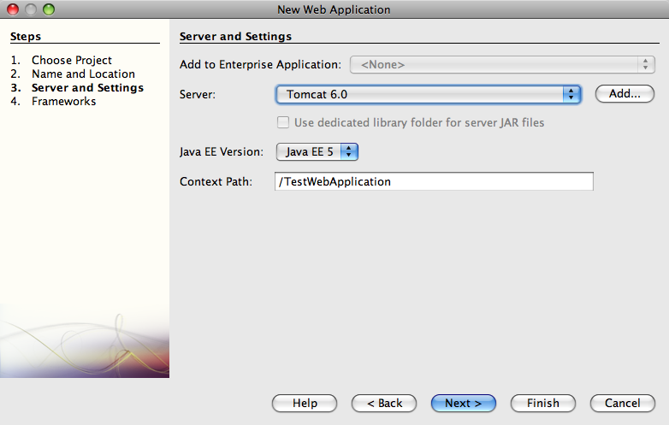The width and height of the screenshot is (669, 425).
Task: Cancel the New Web Application wizard
Action: (x=623, y=404)
